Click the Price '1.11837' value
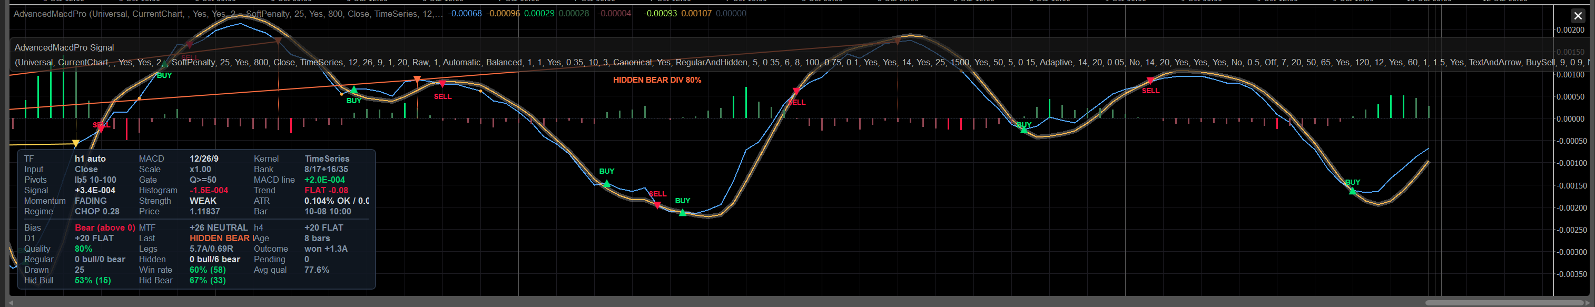The height and width of the screenshot is (307, 1595). click(205, 212)
